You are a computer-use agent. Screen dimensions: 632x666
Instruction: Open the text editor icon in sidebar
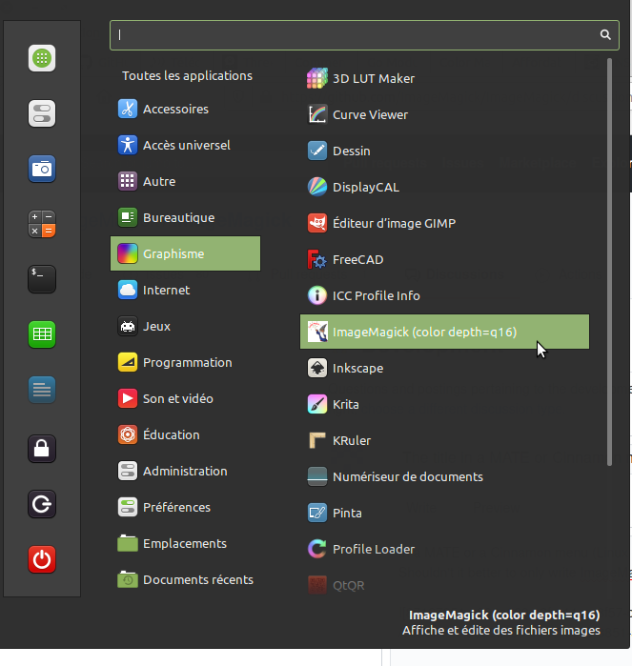pyautogui.click(x=42, y=390)
